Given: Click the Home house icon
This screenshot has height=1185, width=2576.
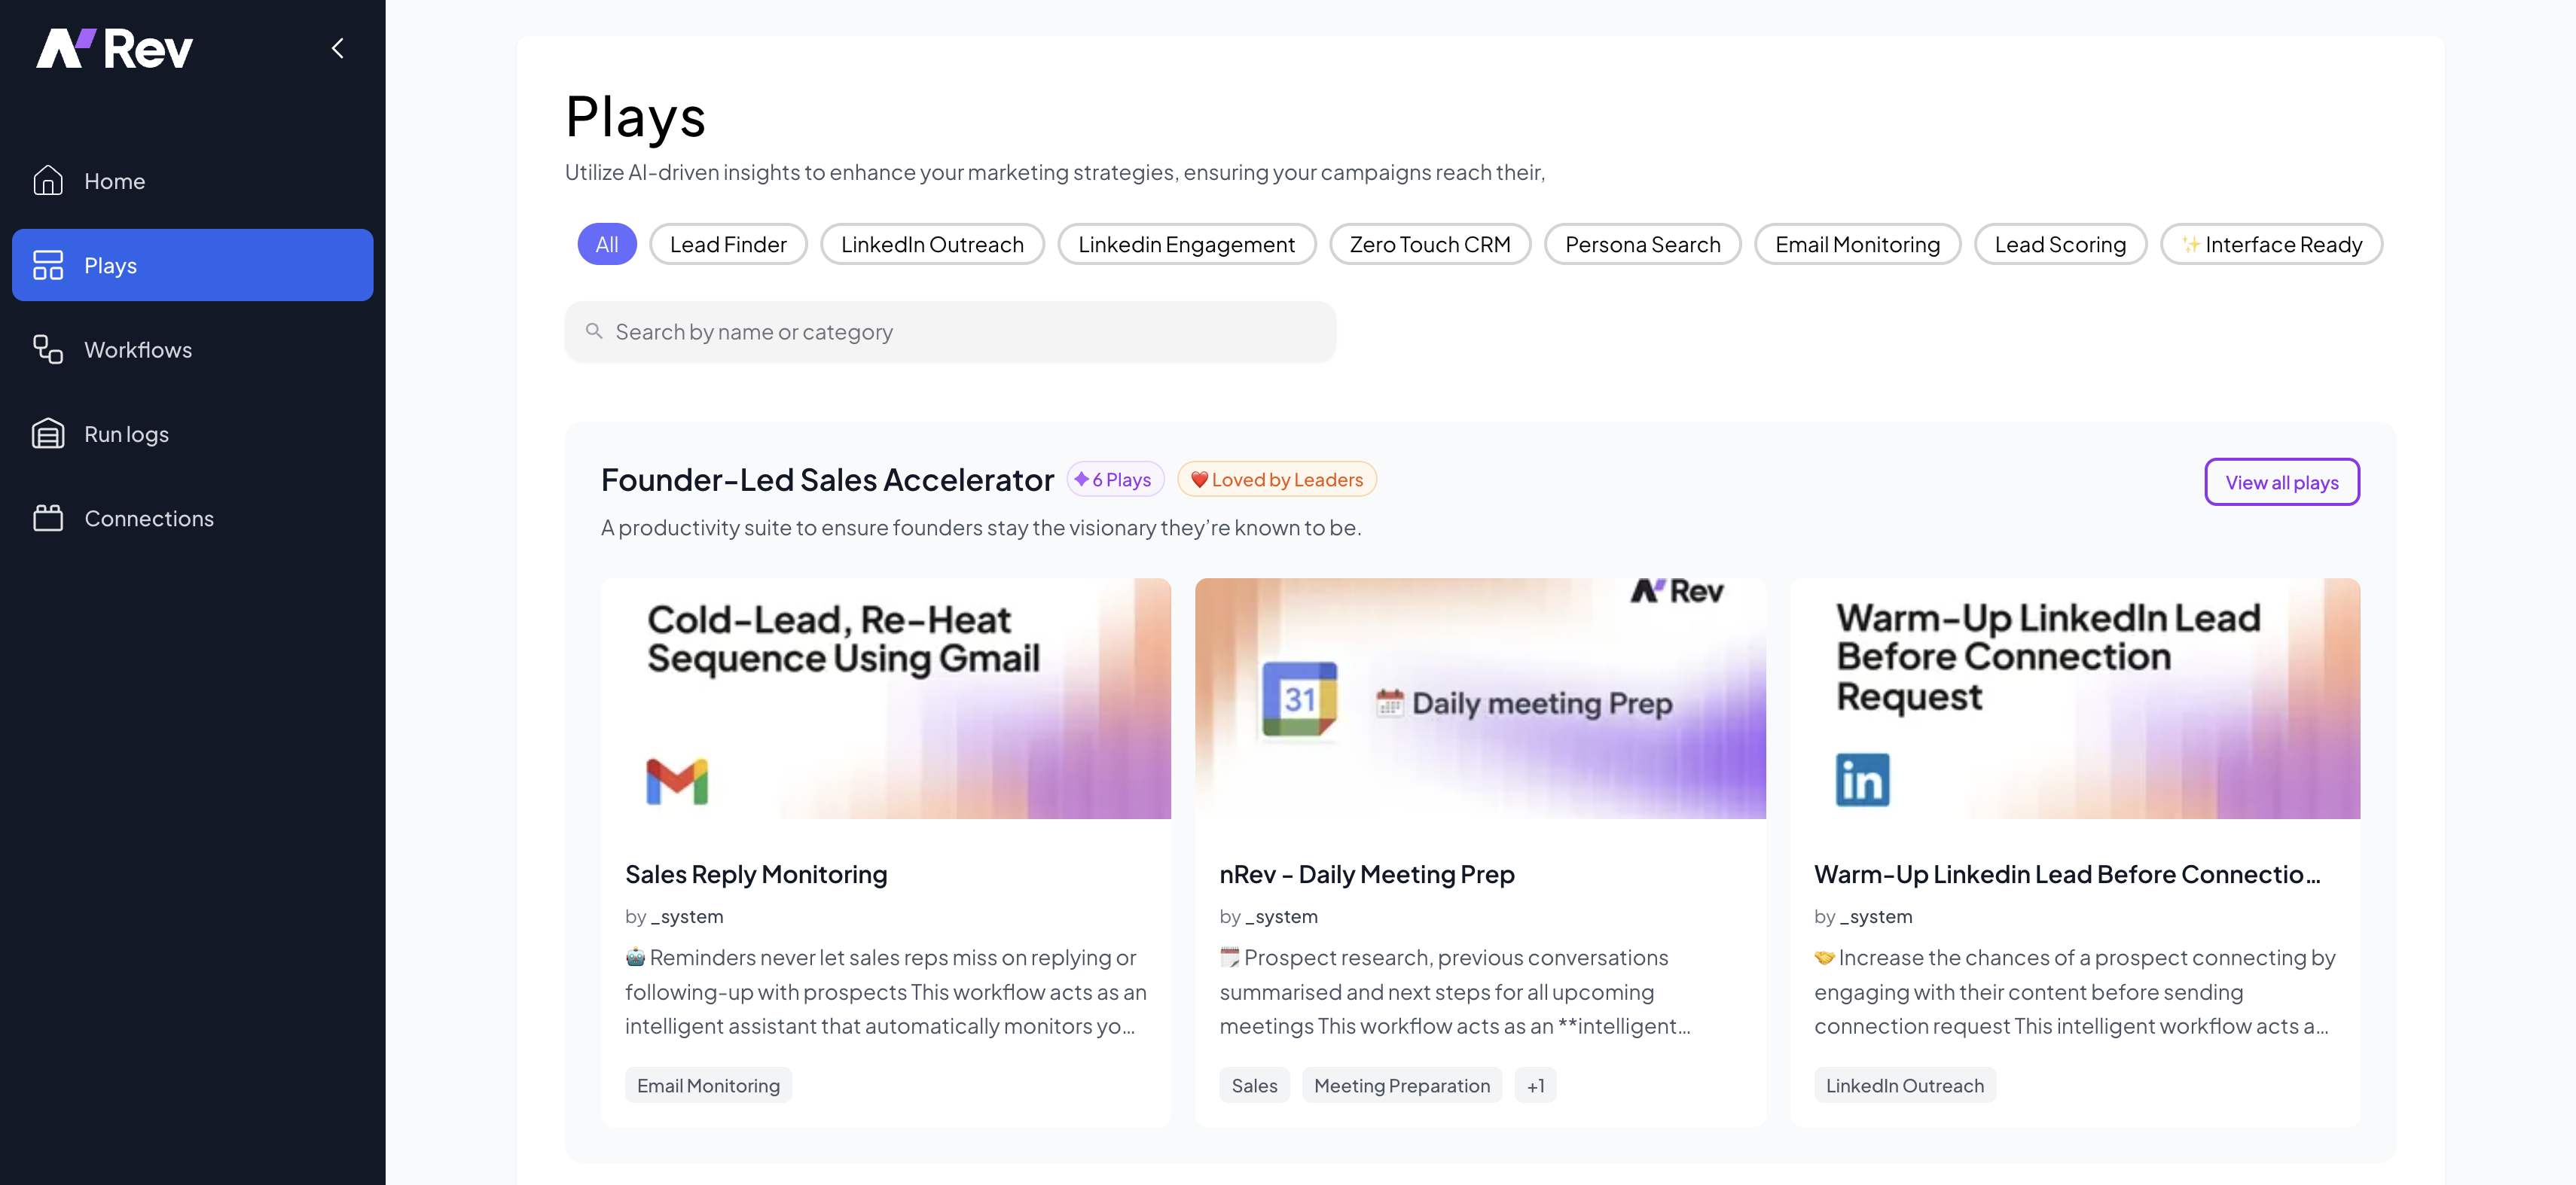Looking at the screenshot, I should click(48, 181).
